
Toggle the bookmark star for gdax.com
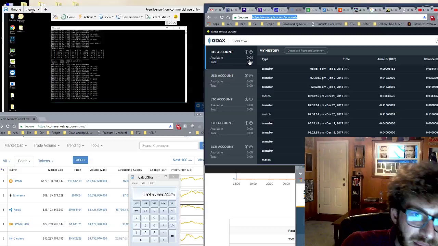(x=424, y=17)
